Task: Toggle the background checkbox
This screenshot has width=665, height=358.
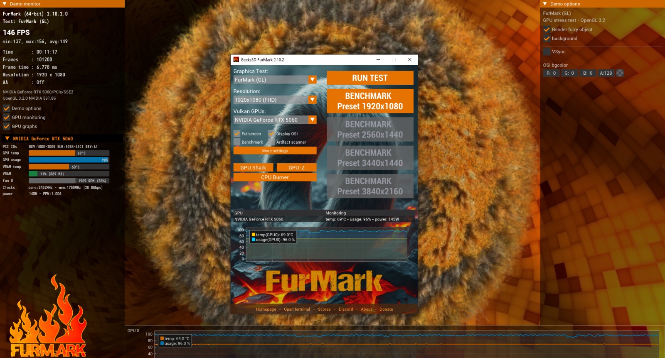Action: (547, 39)
